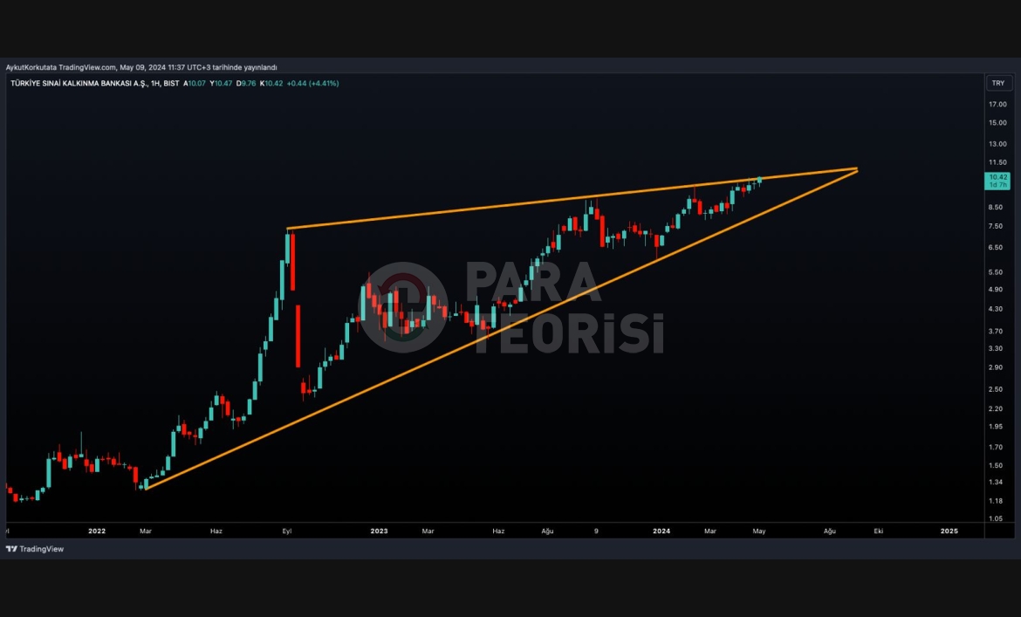Image resolution: width=1021 pixels, height=617 pixels.
Task: Click the change value +0.44 (+4.41%)
Action: tap(312, 83)
